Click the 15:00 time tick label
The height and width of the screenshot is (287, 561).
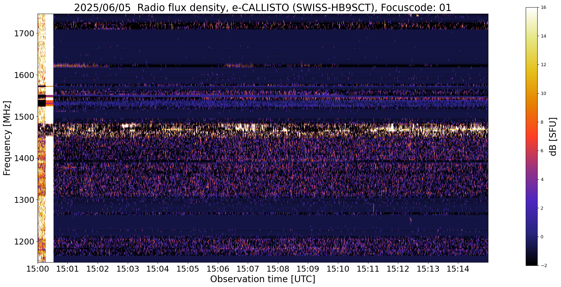(38, 269)
